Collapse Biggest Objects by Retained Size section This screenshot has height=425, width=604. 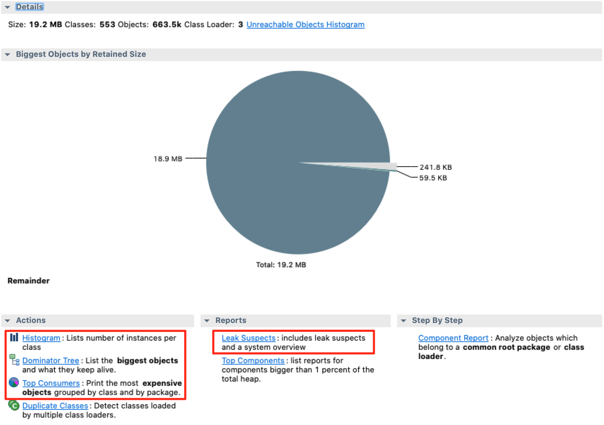point(7,54)
